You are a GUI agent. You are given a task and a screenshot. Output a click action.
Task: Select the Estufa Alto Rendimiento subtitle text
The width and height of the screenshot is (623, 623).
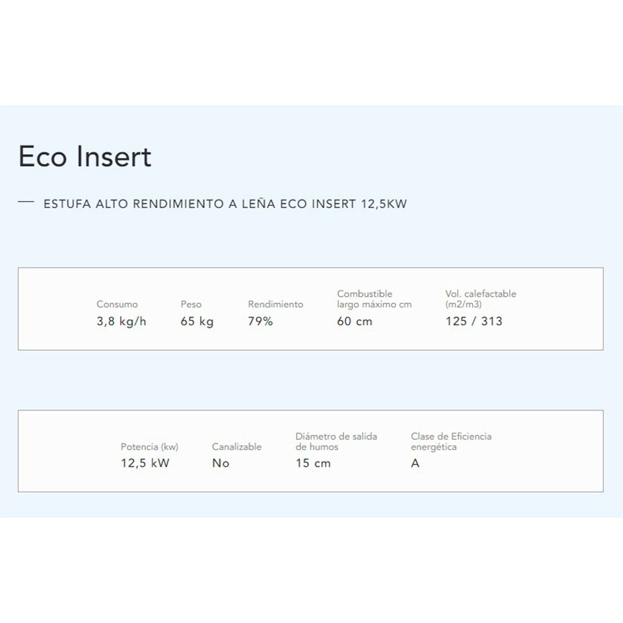coord(225,204)
